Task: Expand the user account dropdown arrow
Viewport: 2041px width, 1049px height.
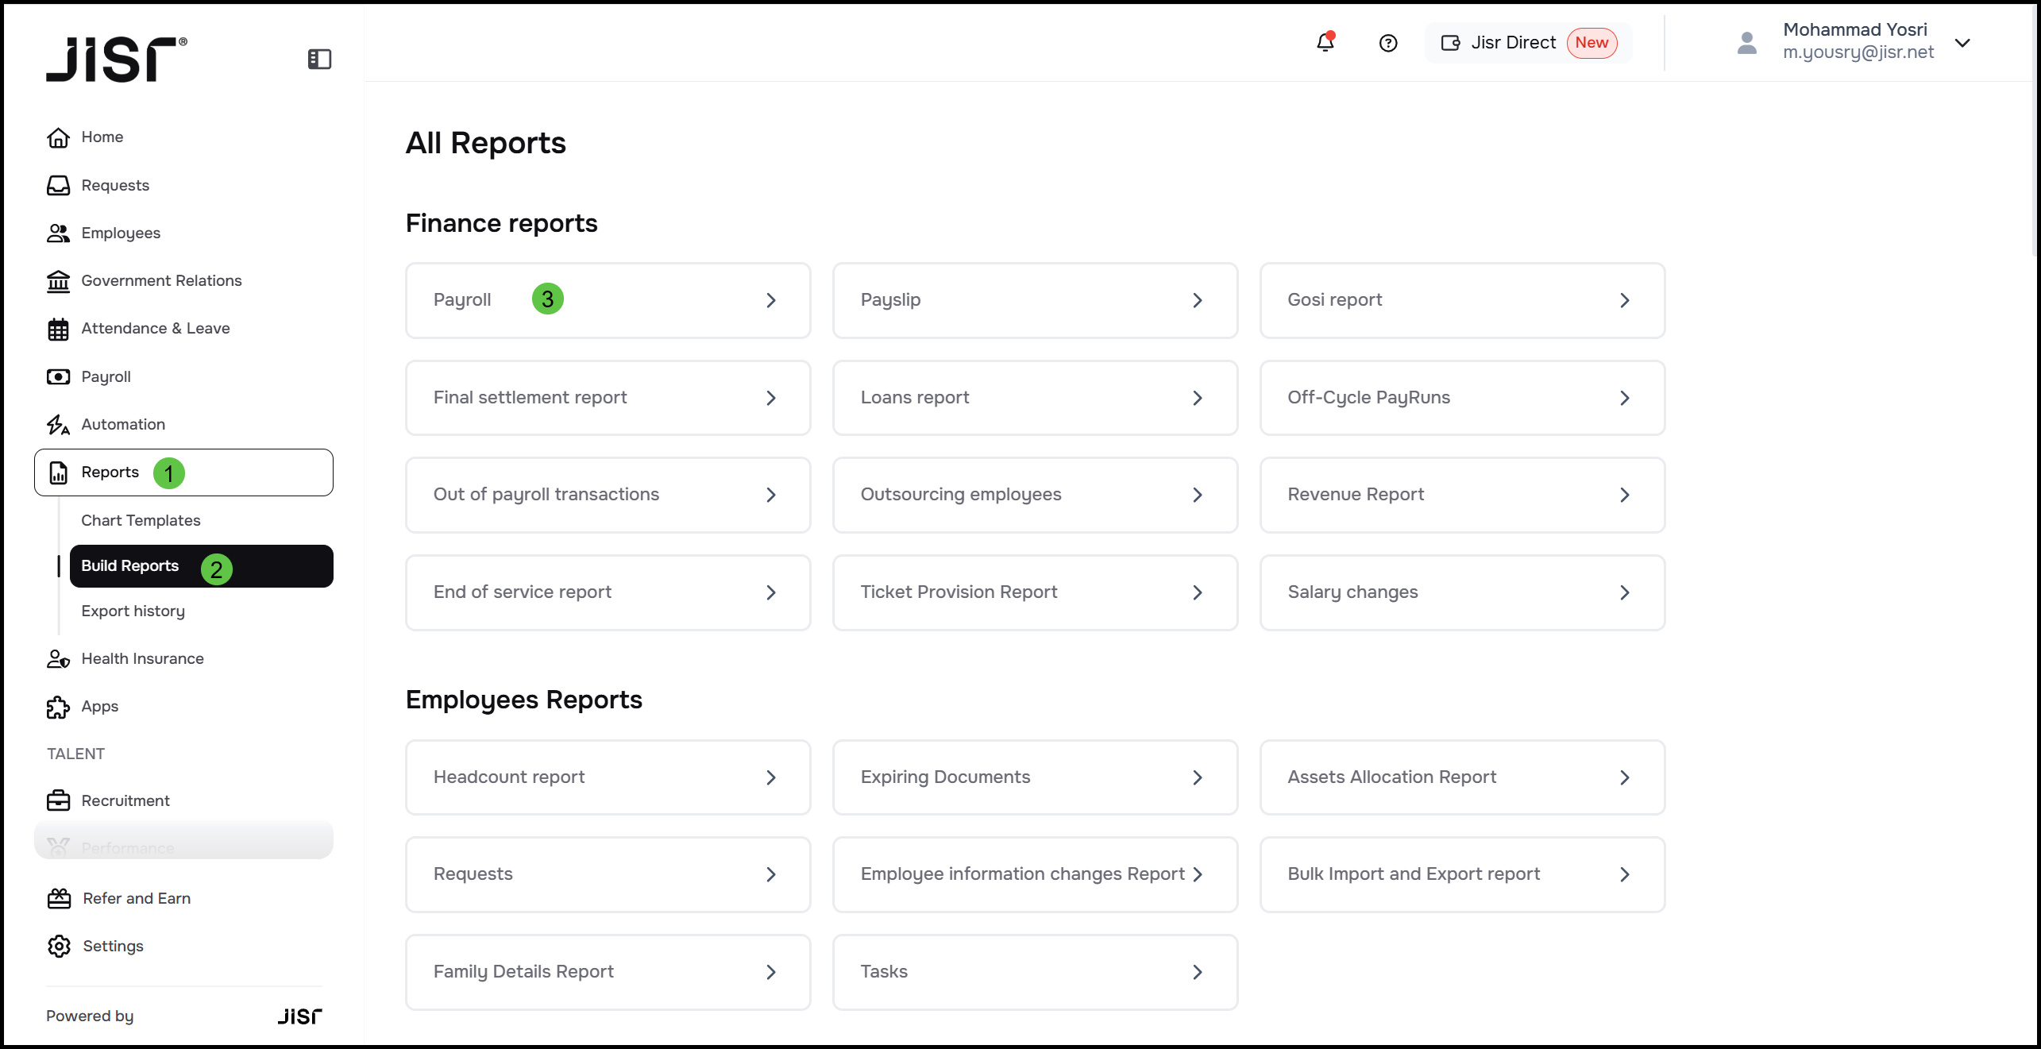Action: [1962, 43]
